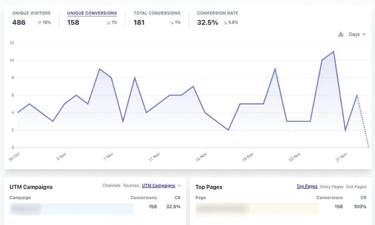Open the Days interval dropdown

coord(357,34)
